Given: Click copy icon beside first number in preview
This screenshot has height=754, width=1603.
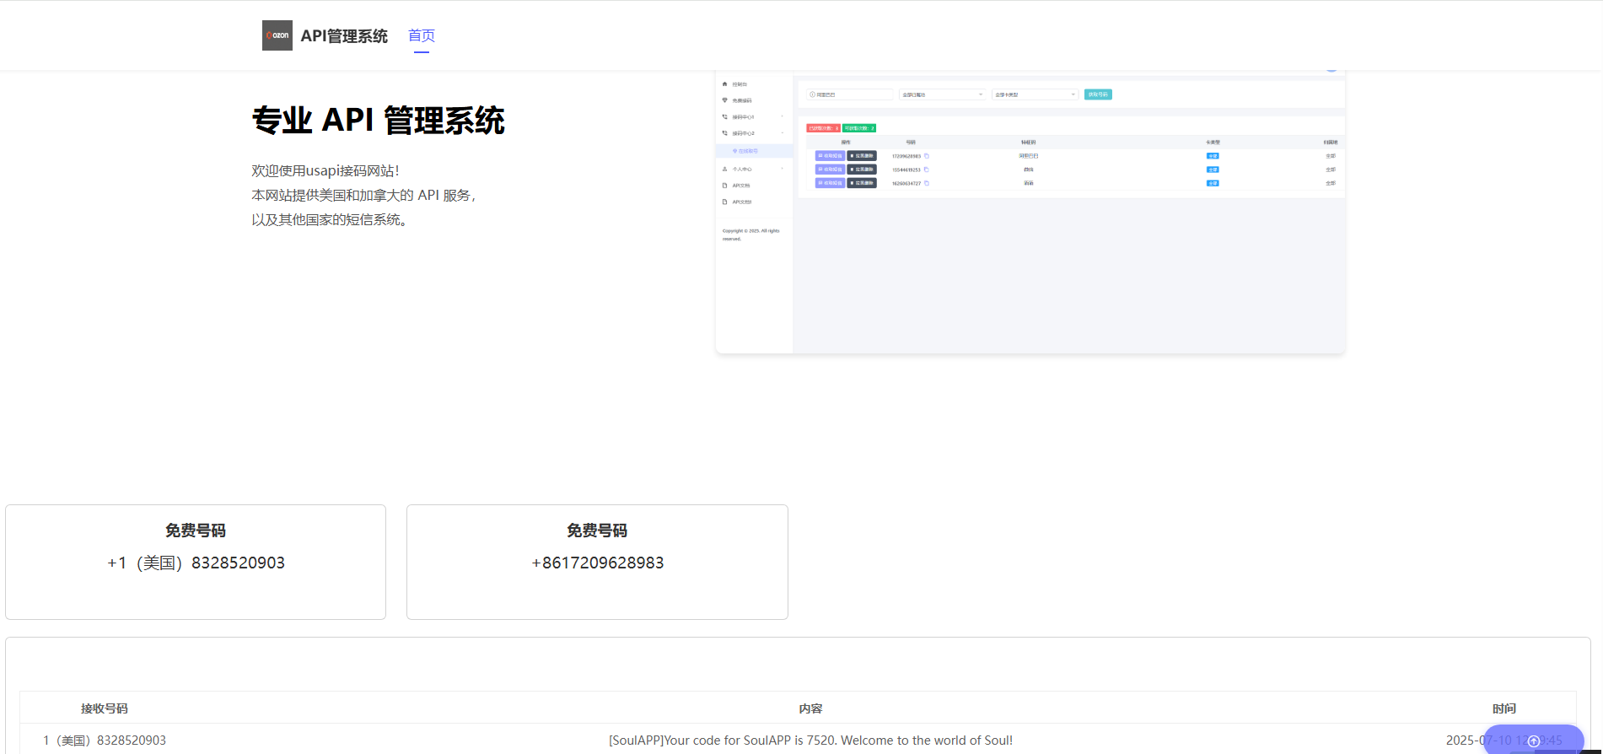Looking at the screenshot, I should coord(927,156).
